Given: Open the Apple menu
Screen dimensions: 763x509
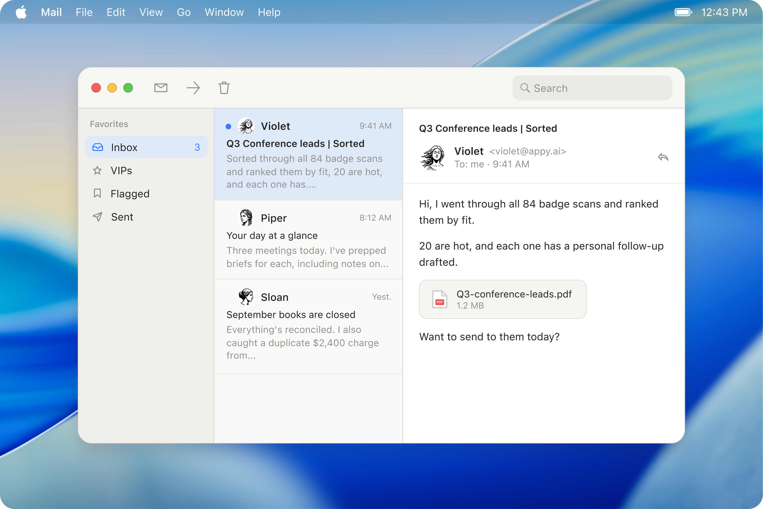Looking at the screenshot, I should (x=21, y=12).
